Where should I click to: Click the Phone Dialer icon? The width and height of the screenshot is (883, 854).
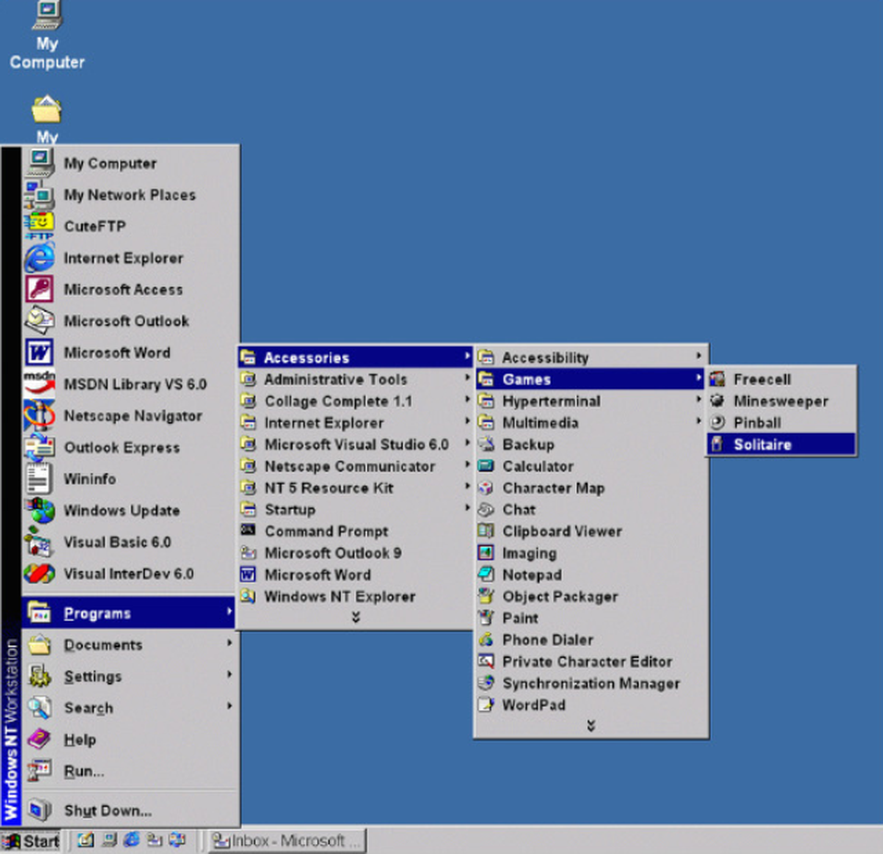coord(486,640)
